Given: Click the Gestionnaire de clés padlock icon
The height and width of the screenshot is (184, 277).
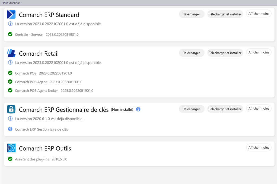Looking at the screenshot, I should pyautogui.click(x=11, y=109).
